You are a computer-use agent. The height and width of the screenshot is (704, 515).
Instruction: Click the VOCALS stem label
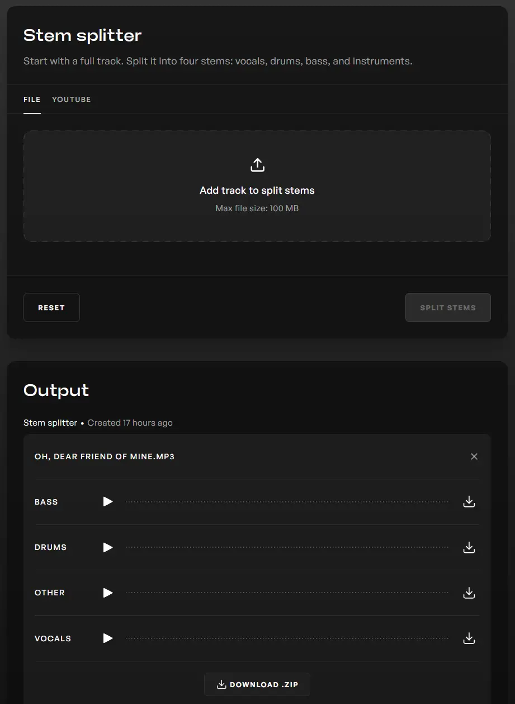pos(53,638)
